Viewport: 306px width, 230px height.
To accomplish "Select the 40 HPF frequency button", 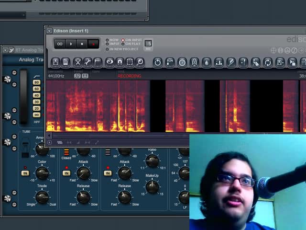I will pos(36,95).
